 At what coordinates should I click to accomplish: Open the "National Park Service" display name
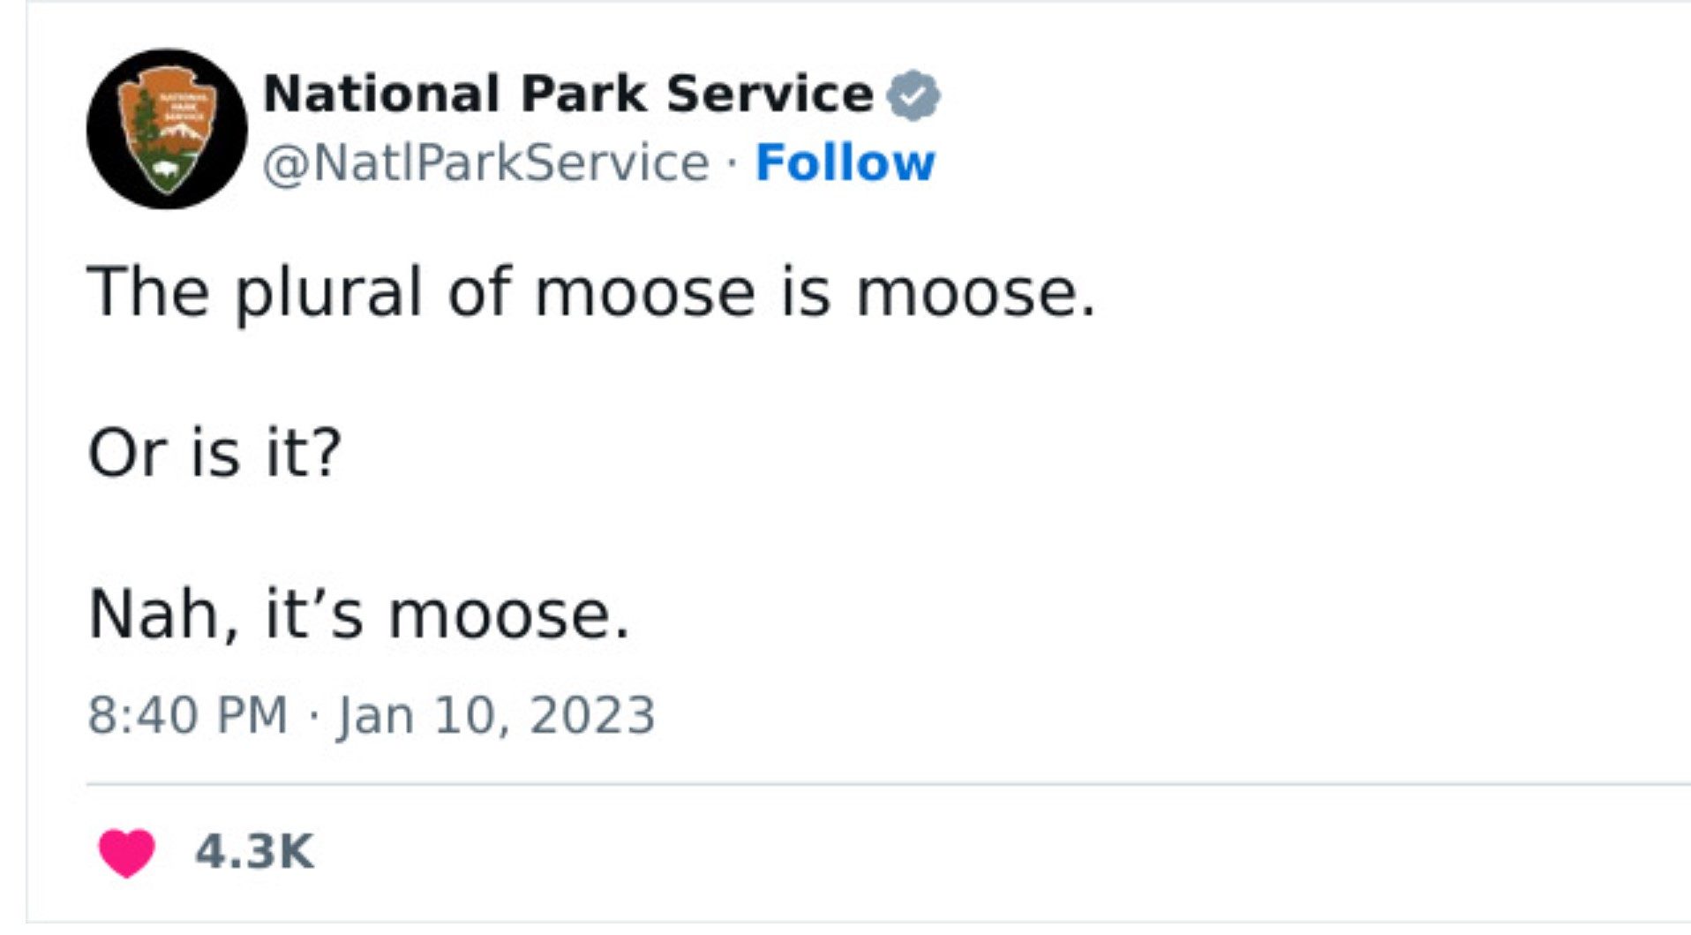click(x=567, y=94)
